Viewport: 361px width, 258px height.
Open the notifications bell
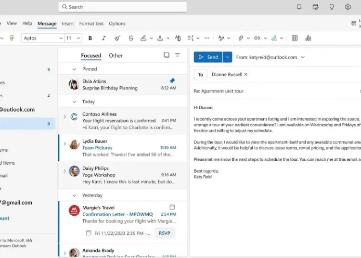pyautogui.click(x=299, y=7)
